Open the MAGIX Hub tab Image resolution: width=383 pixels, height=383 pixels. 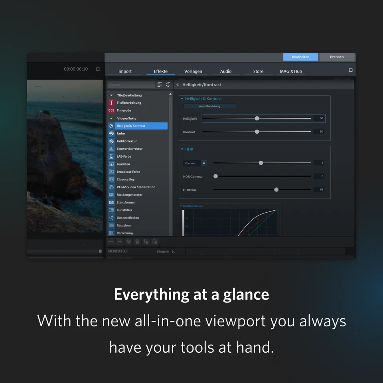click(291, 71)
